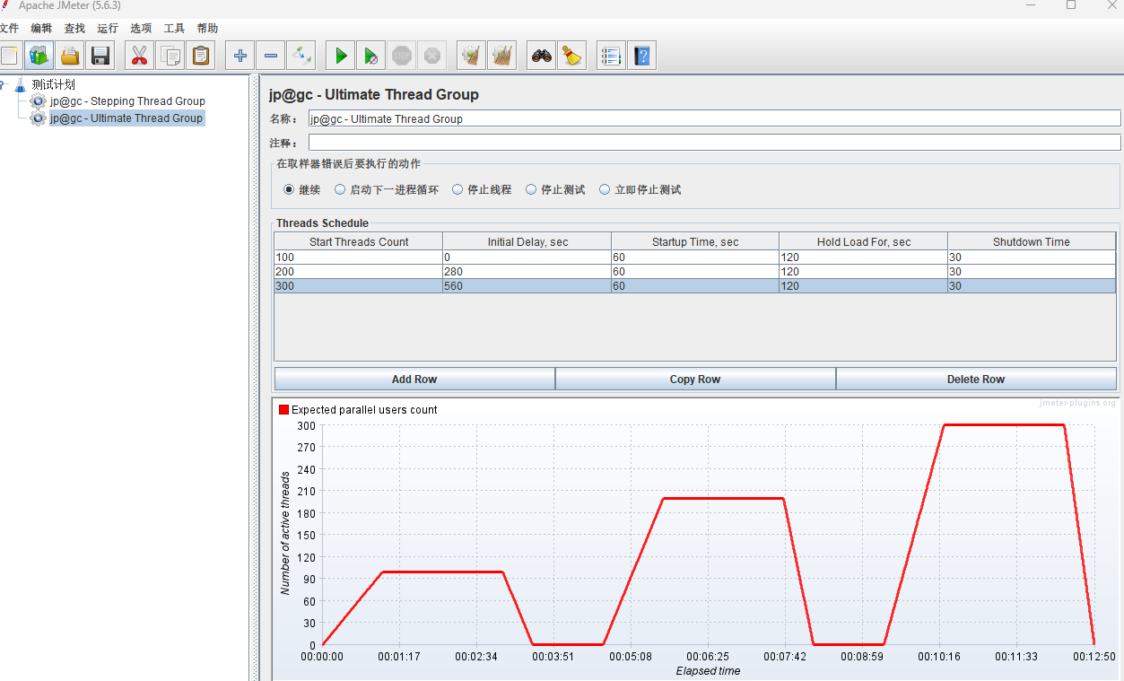This screenshot has width=1124, height=681.
Task: Click the Delete Row button
Action: (x=976, y=379)
